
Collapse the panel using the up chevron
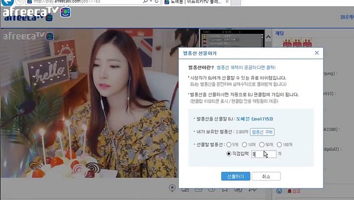268,37
